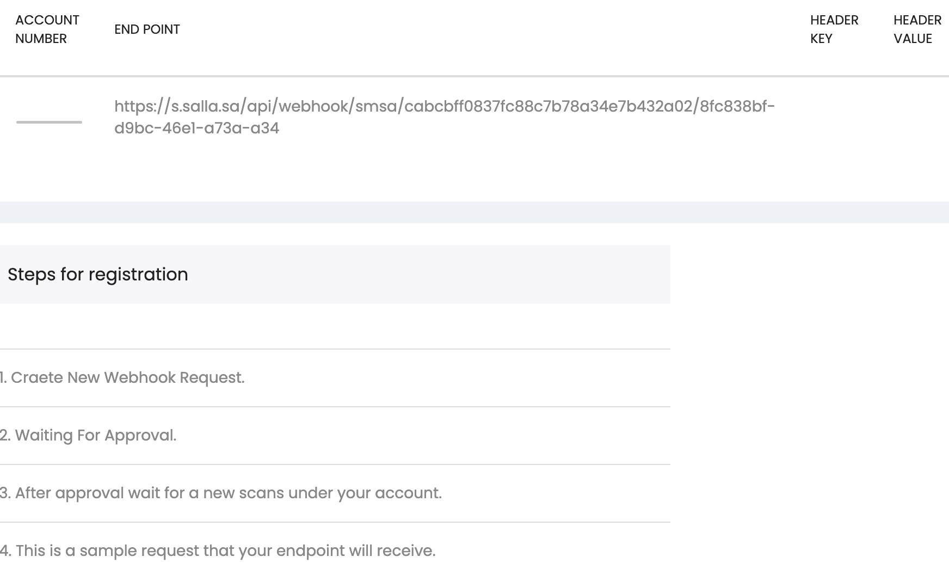Click the END POINT column header

click(x=147, y=29)
